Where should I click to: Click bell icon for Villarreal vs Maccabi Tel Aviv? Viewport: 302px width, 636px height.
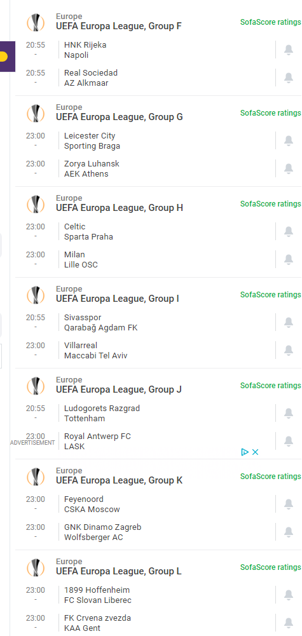(x=288, y=351)
